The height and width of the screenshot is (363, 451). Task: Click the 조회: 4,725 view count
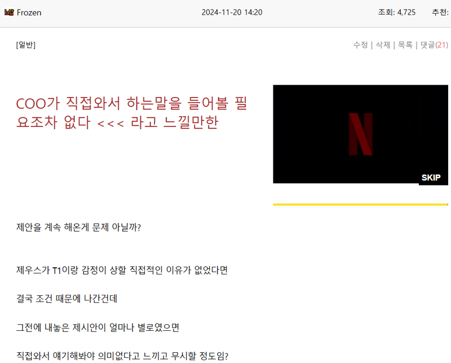(x=397, y=12)
